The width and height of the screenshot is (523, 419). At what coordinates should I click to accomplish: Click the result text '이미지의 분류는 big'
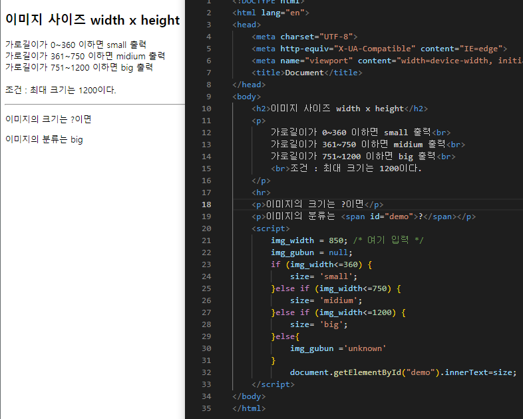[44, 139]
